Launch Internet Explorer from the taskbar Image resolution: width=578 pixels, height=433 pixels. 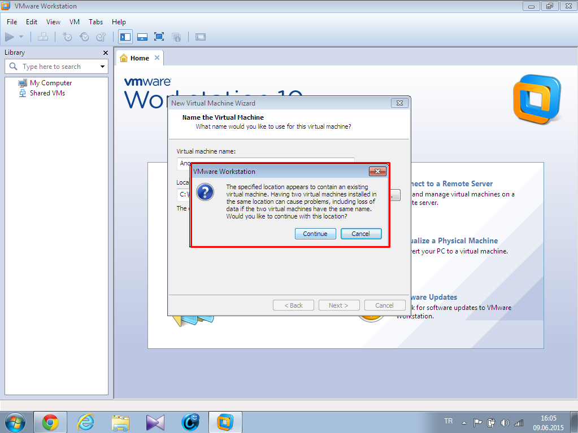coord(85,422)
